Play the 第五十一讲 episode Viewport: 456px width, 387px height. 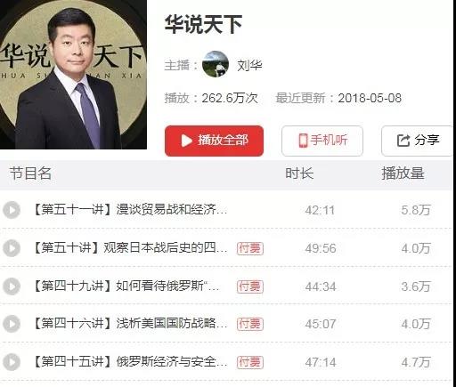12,210
